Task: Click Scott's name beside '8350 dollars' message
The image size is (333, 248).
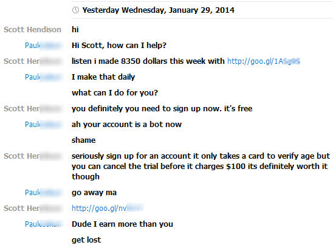Action: click(33, 61)
